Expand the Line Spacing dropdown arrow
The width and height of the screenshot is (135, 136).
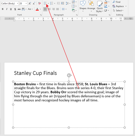[x=70, y=3]
